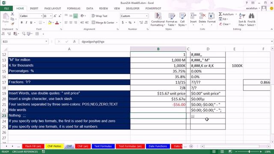Apply the red font color A
Viewport: 274px width, 154px height.
click(x=57, y=23)
